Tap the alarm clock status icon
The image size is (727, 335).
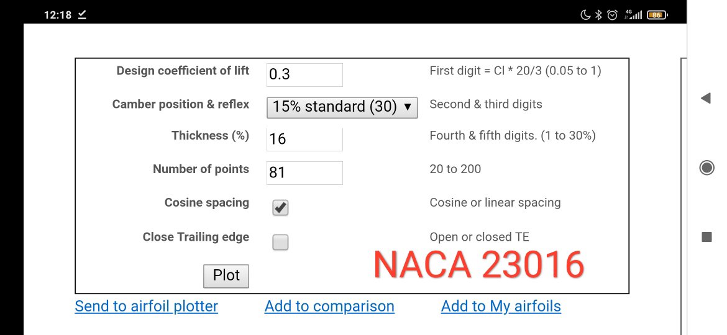(613, 15)
